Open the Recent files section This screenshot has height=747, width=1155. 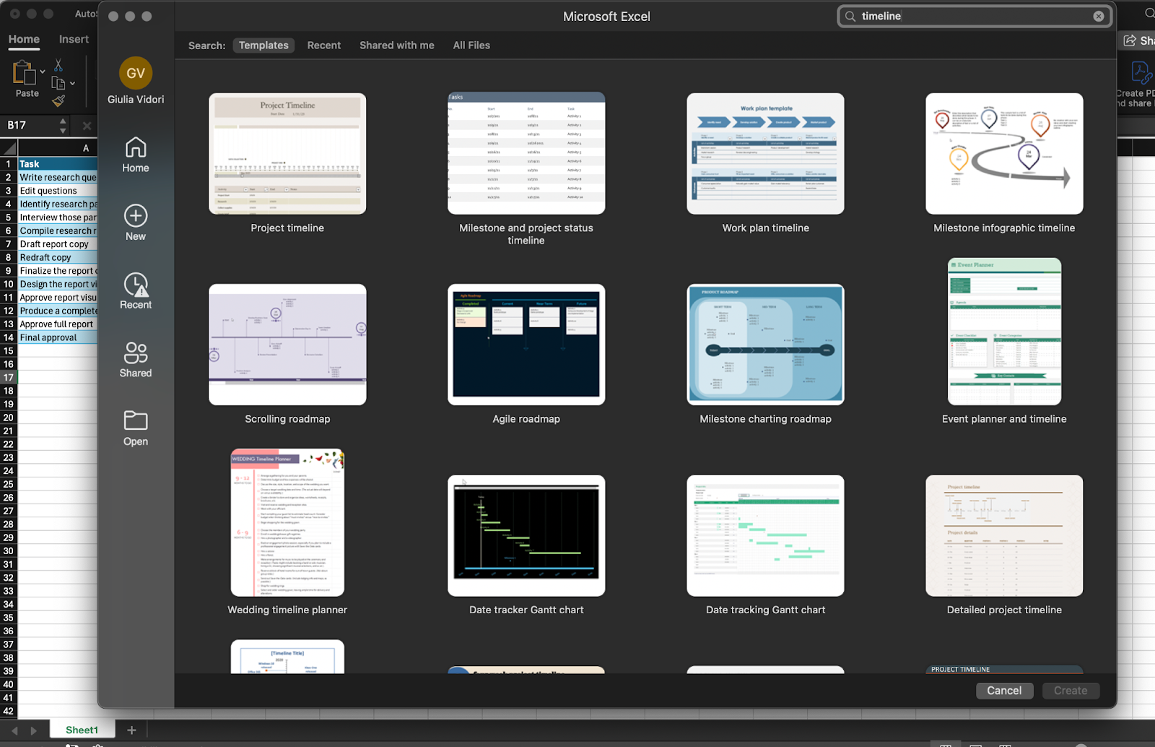pyautogui.click(x=136, y=291)
